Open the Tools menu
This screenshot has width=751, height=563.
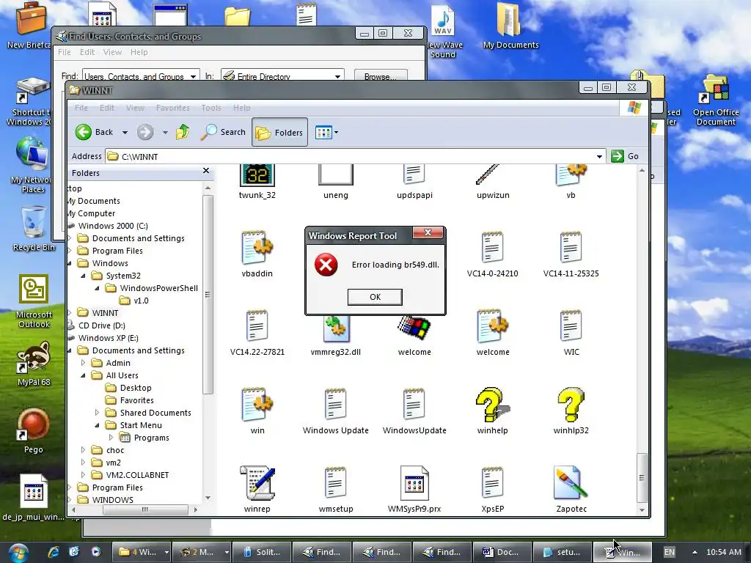211,108
